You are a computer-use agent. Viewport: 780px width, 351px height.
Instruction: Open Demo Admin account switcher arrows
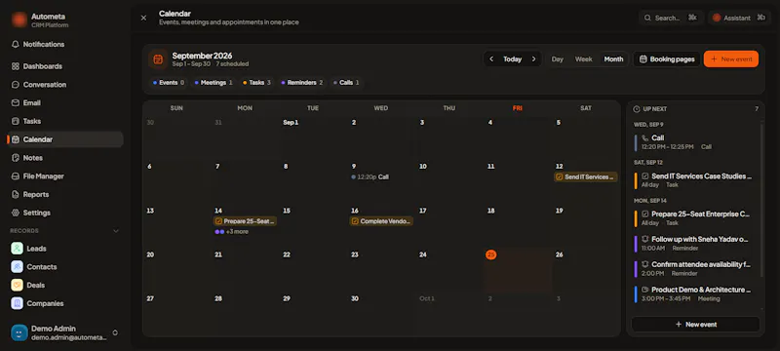click(115, 332)
